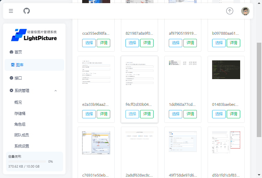The width and height of the screenshot is (262, 178).
Task: Toggle the hamburger sidebar menu icon
Action: [x=11, y=11]
